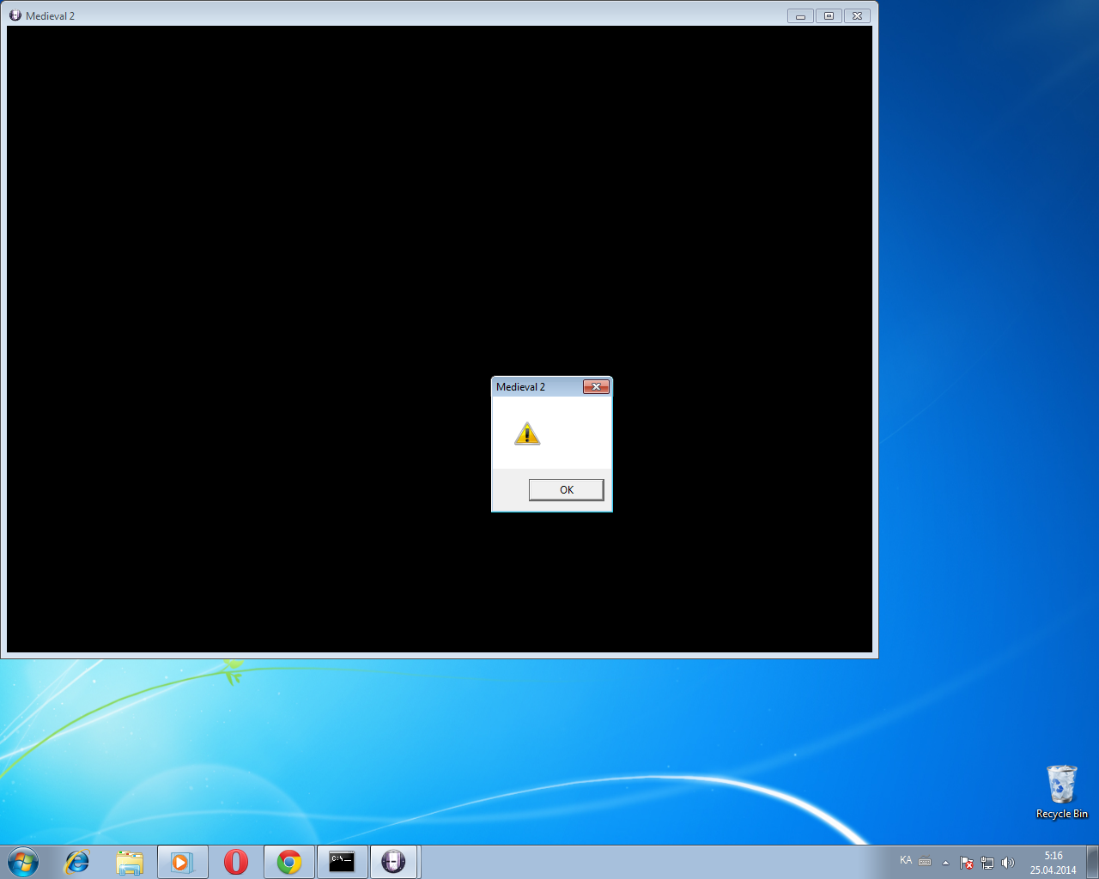
Task: Open the KA input language selector
Action: click(x=906, y=861)
